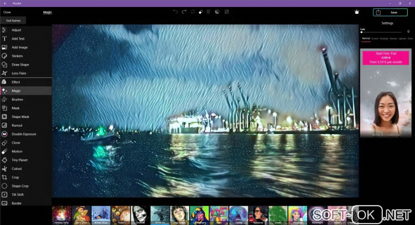
Task: Select the Draw Shape tool
Action: click(26, 65)
